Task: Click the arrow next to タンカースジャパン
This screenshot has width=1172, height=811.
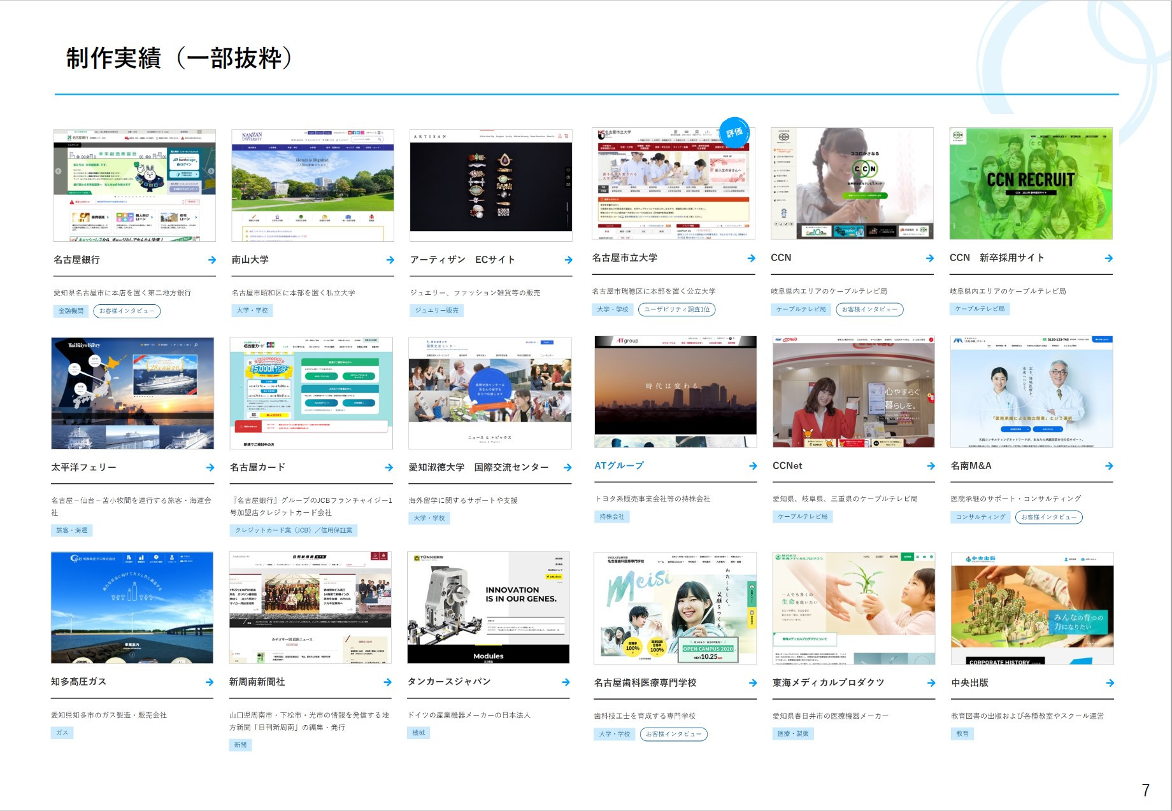Action: click(566, 682)
